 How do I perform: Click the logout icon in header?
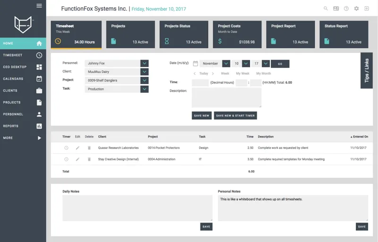tap(367, 9)
